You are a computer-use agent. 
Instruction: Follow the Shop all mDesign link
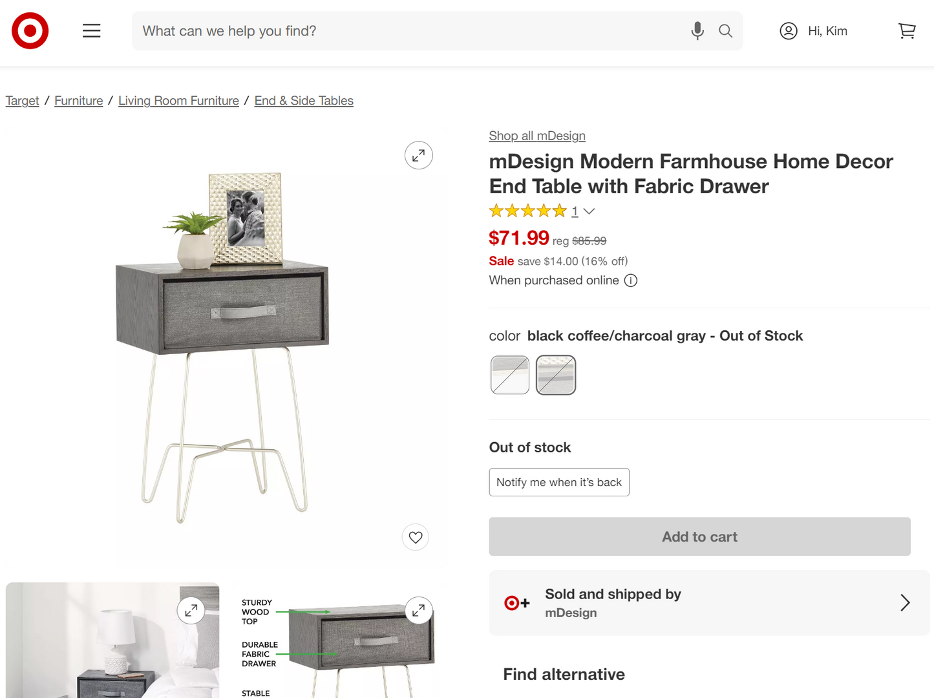[536, 136]
